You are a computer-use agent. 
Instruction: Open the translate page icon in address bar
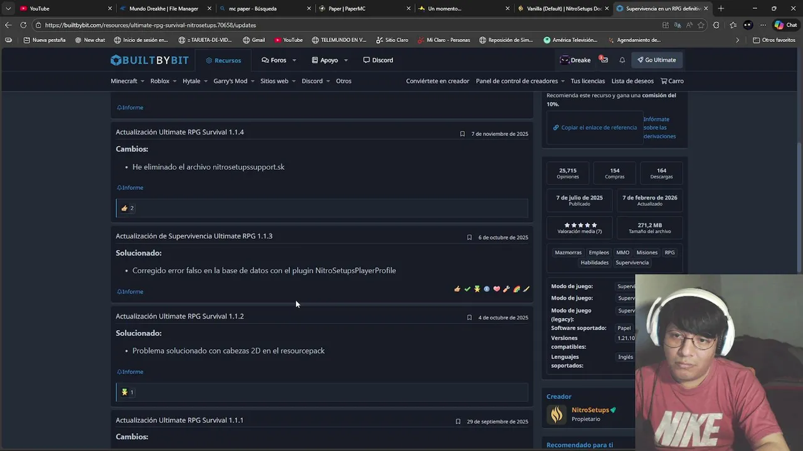tap(678, 25)
